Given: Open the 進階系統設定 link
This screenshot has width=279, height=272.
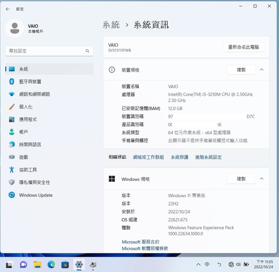Looking at the screenshot, I should [x=208, y=157].
